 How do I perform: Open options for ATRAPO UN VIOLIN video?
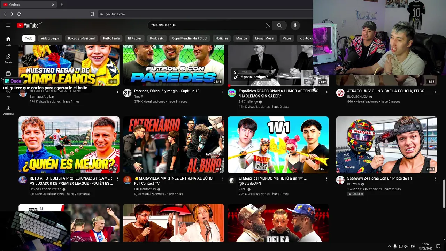(435, 91)
